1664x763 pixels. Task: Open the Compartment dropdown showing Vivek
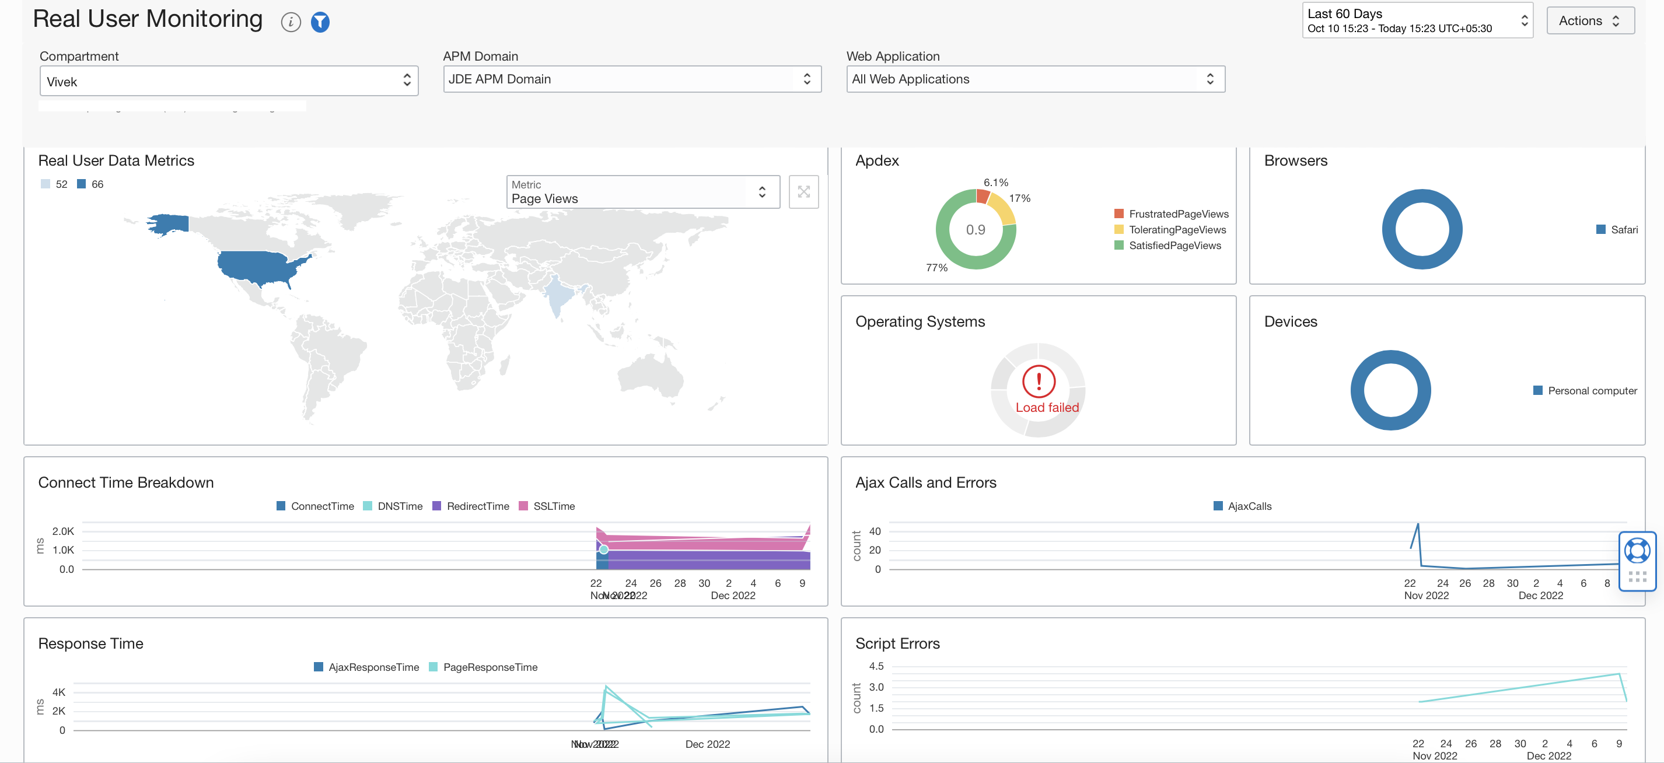(228, 82)
